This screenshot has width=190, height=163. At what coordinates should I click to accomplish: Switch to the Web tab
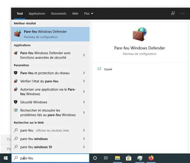pos(75,14)
